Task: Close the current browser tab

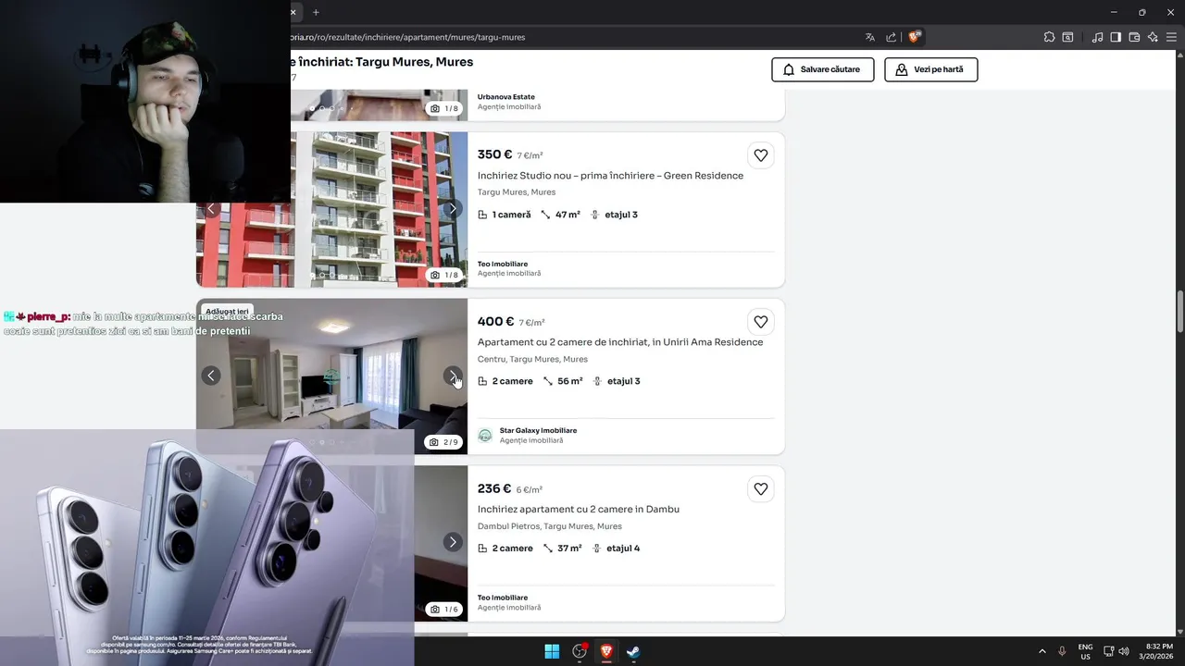Action: coord(293,12)
